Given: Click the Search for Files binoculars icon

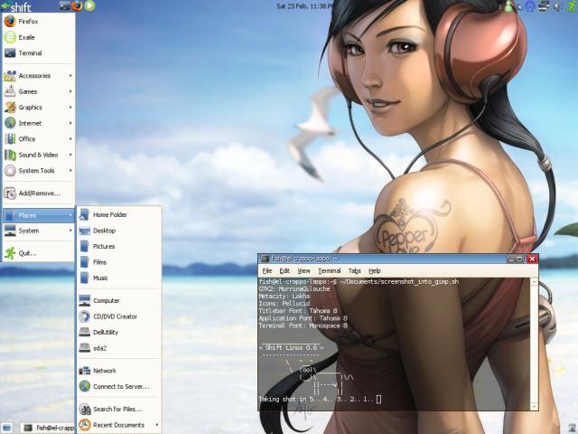Looking at the screenshot, I should coord(85,410).
